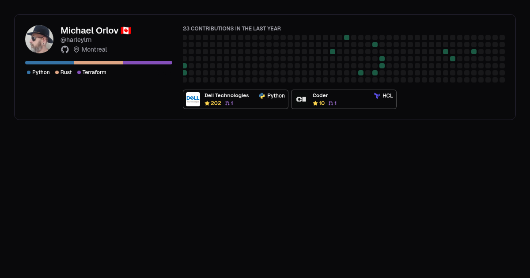Select the orange Rust segment of the language bar
The height and width of the screenshot is (278, 530).
tap(98, 63)
